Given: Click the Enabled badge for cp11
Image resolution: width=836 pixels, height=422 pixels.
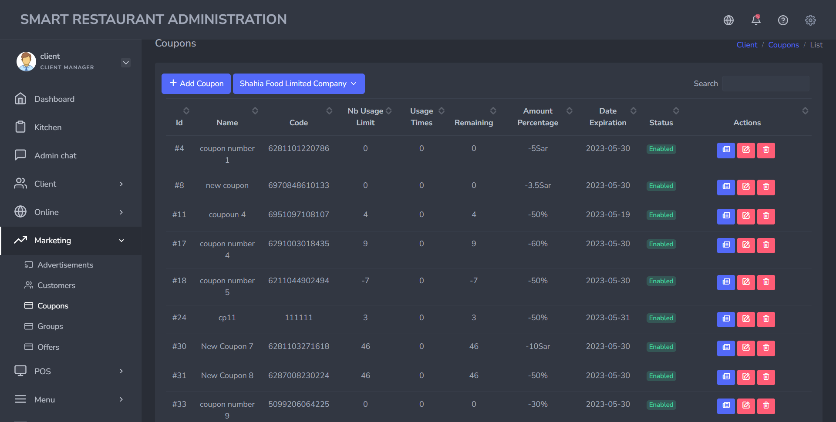Looking at the screenshot, I should tap(661, 318).
